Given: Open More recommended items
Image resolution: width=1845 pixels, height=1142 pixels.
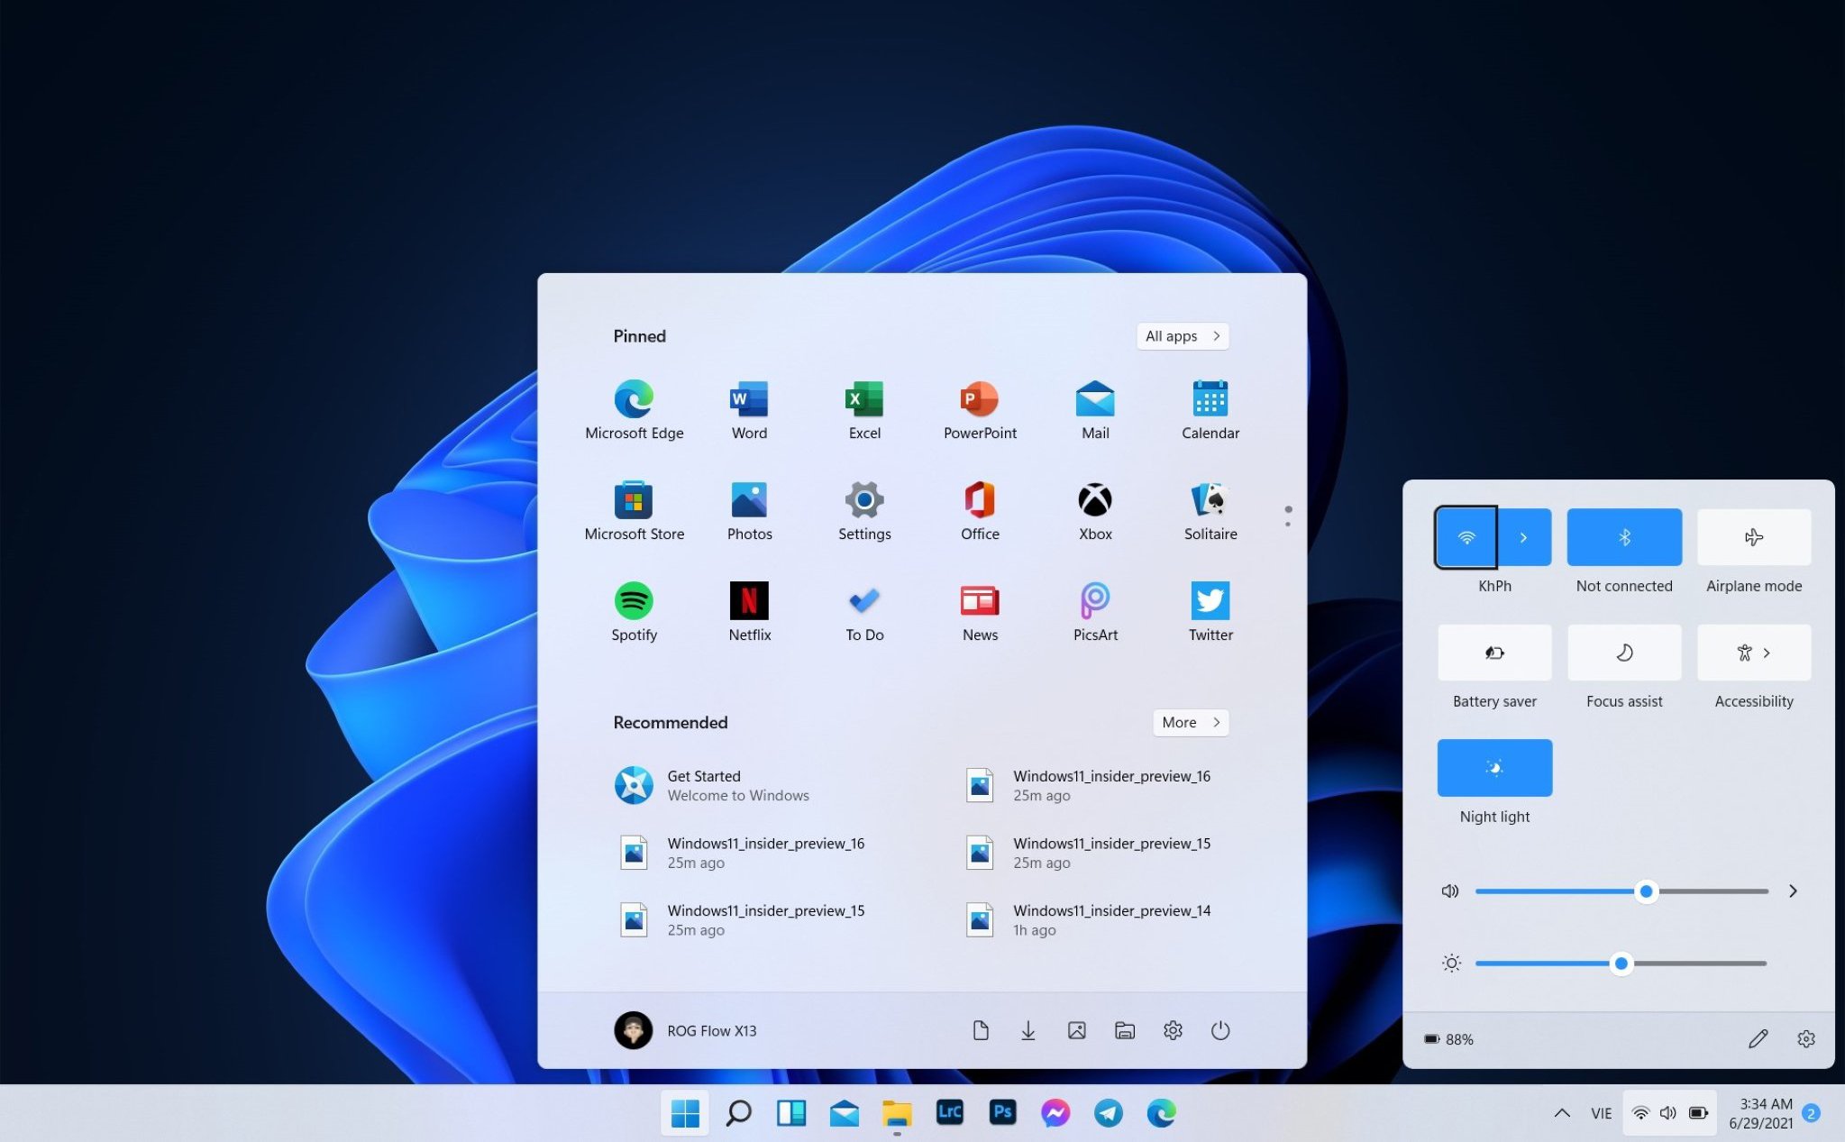Looking at the screenshot, I should click(1189, 722).
